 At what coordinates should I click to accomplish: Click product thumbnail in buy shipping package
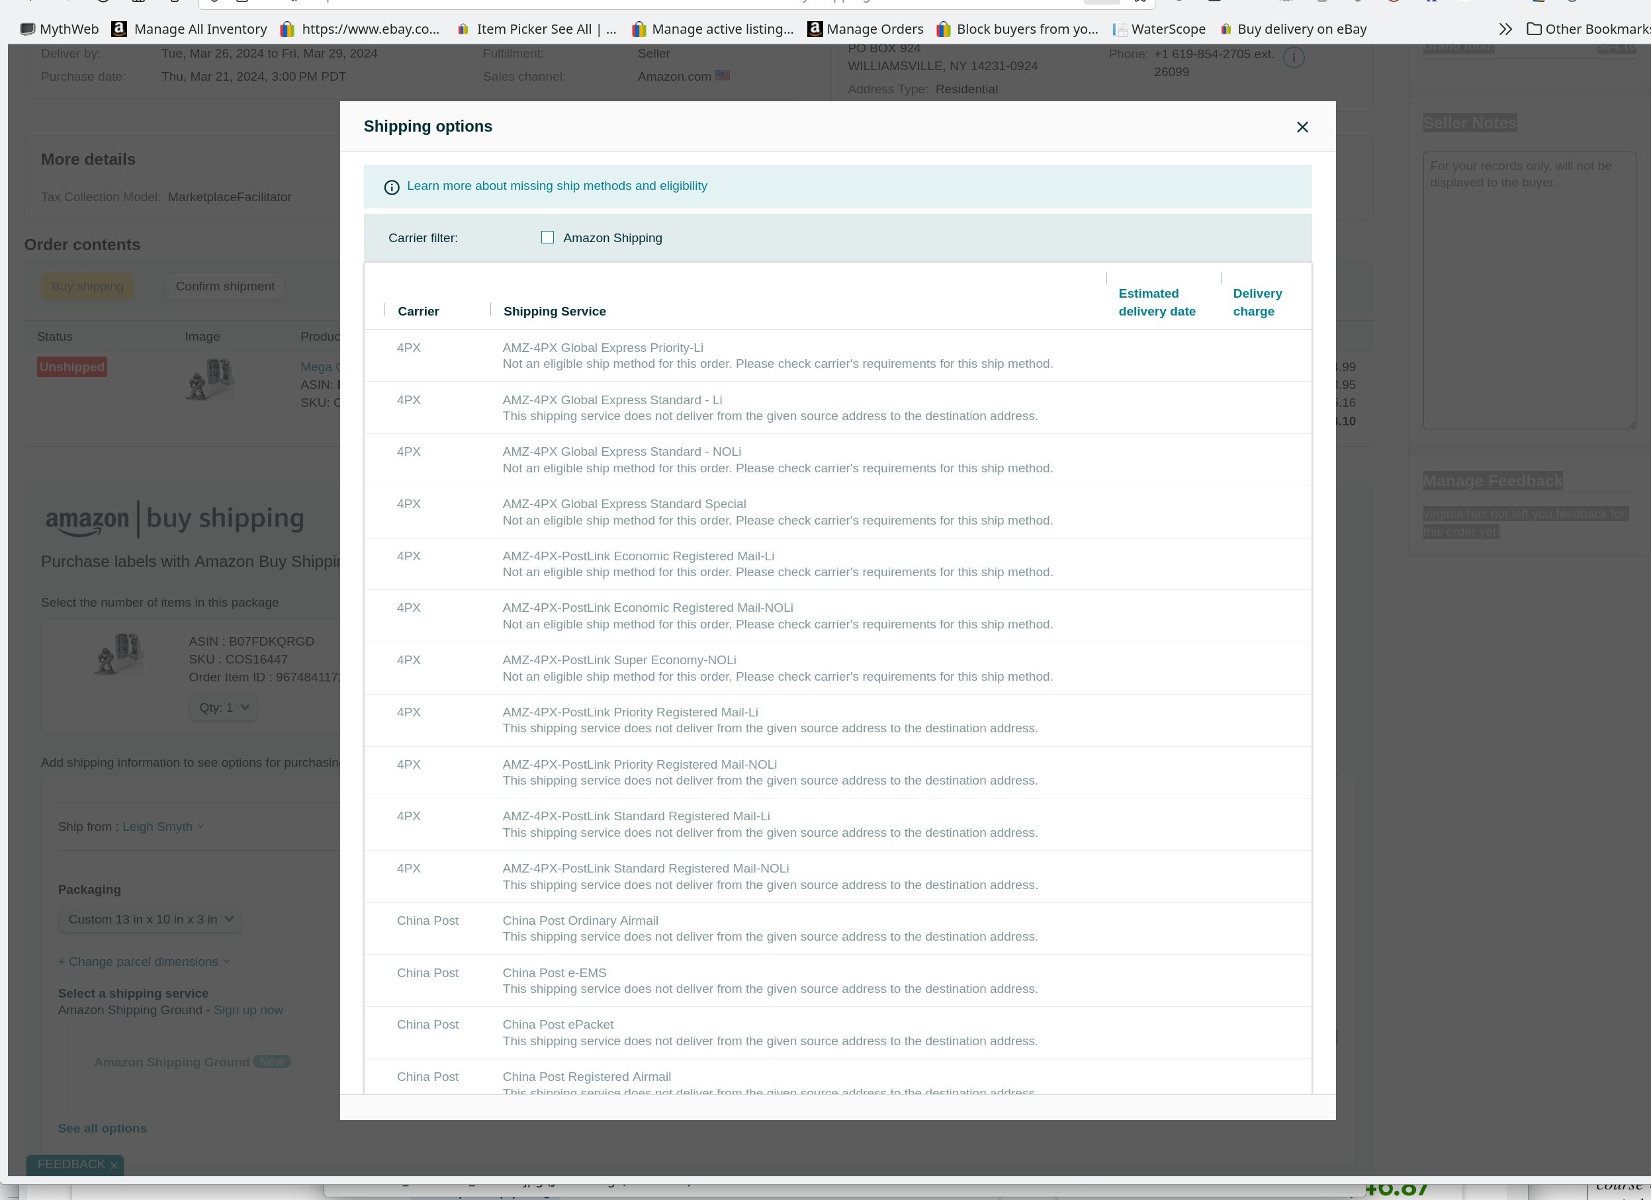(118, 654)
